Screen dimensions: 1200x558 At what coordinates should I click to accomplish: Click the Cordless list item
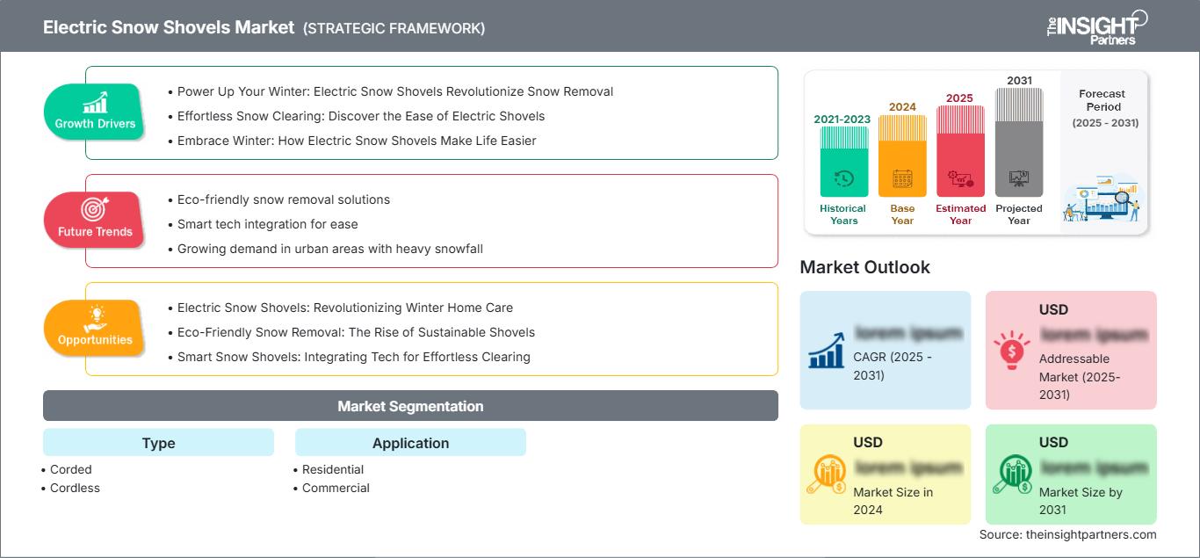(x=75, y=488)
